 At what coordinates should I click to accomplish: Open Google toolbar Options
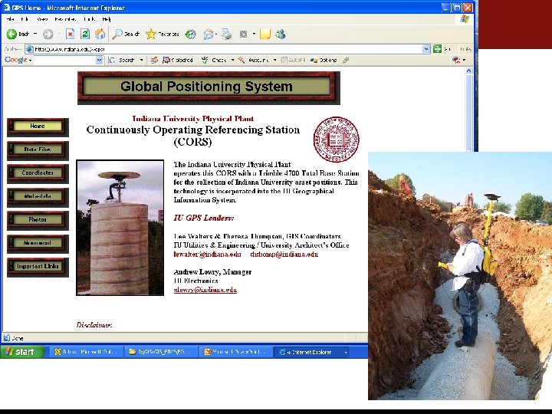pyautogui.click(x=324, y=61)
